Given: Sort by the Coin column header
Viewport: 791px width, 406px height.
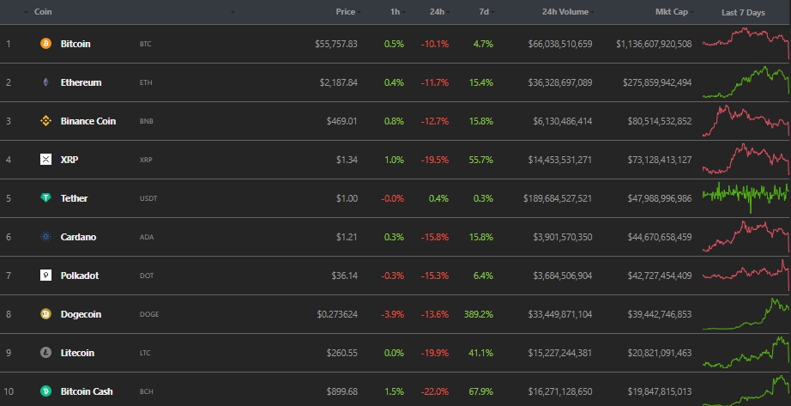Looking at the screenshot, I should (42, 12).
